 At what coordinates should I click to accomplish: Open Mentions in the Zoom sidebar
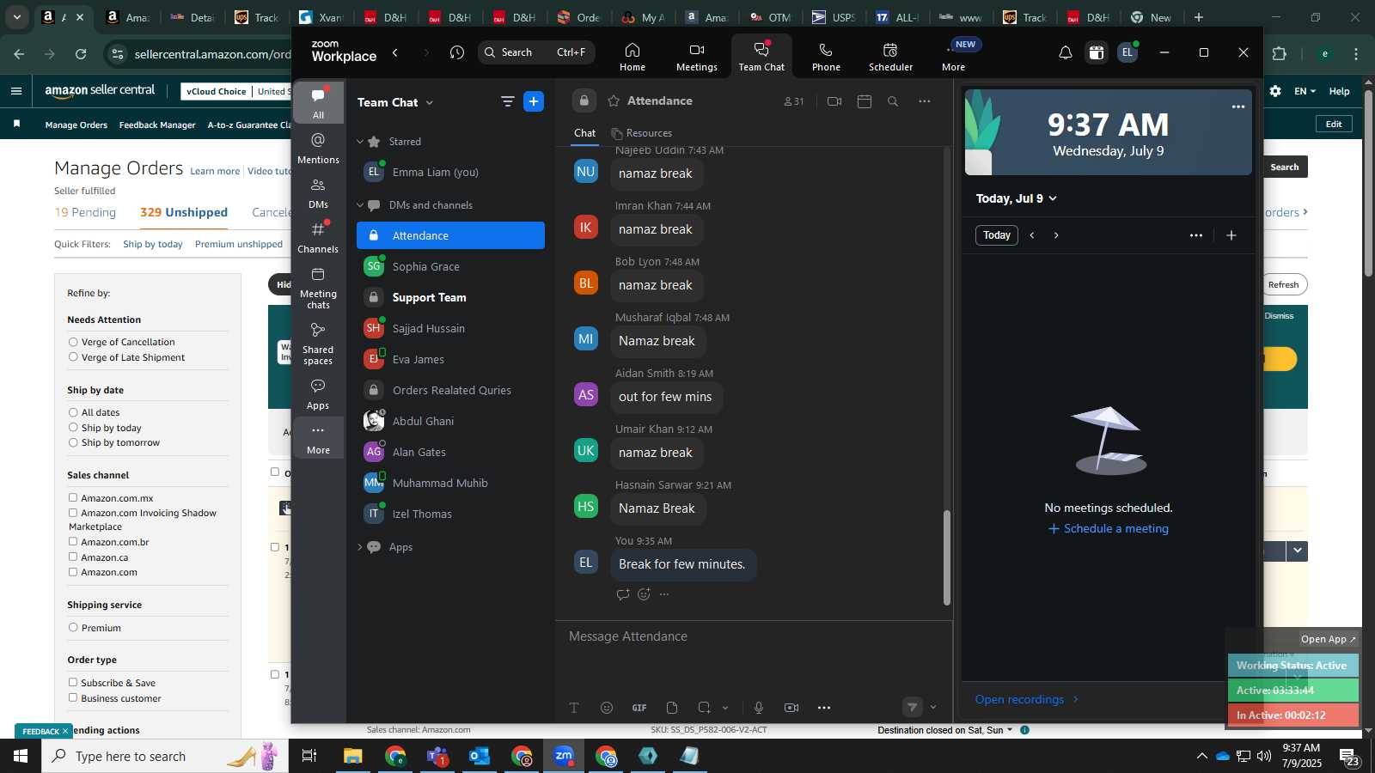[318, 149]
